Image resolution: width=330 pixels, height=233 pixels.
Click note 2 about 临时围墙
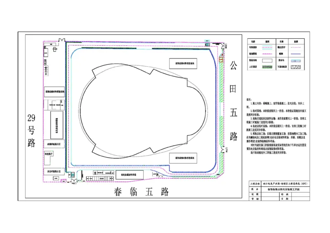[x=276, y=113]
